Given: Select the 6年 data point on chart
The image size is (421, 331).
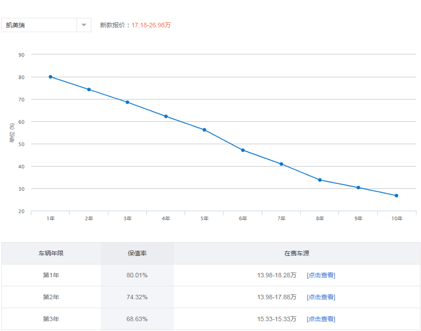Looking at the screenshot, I should tap(243, 150).
